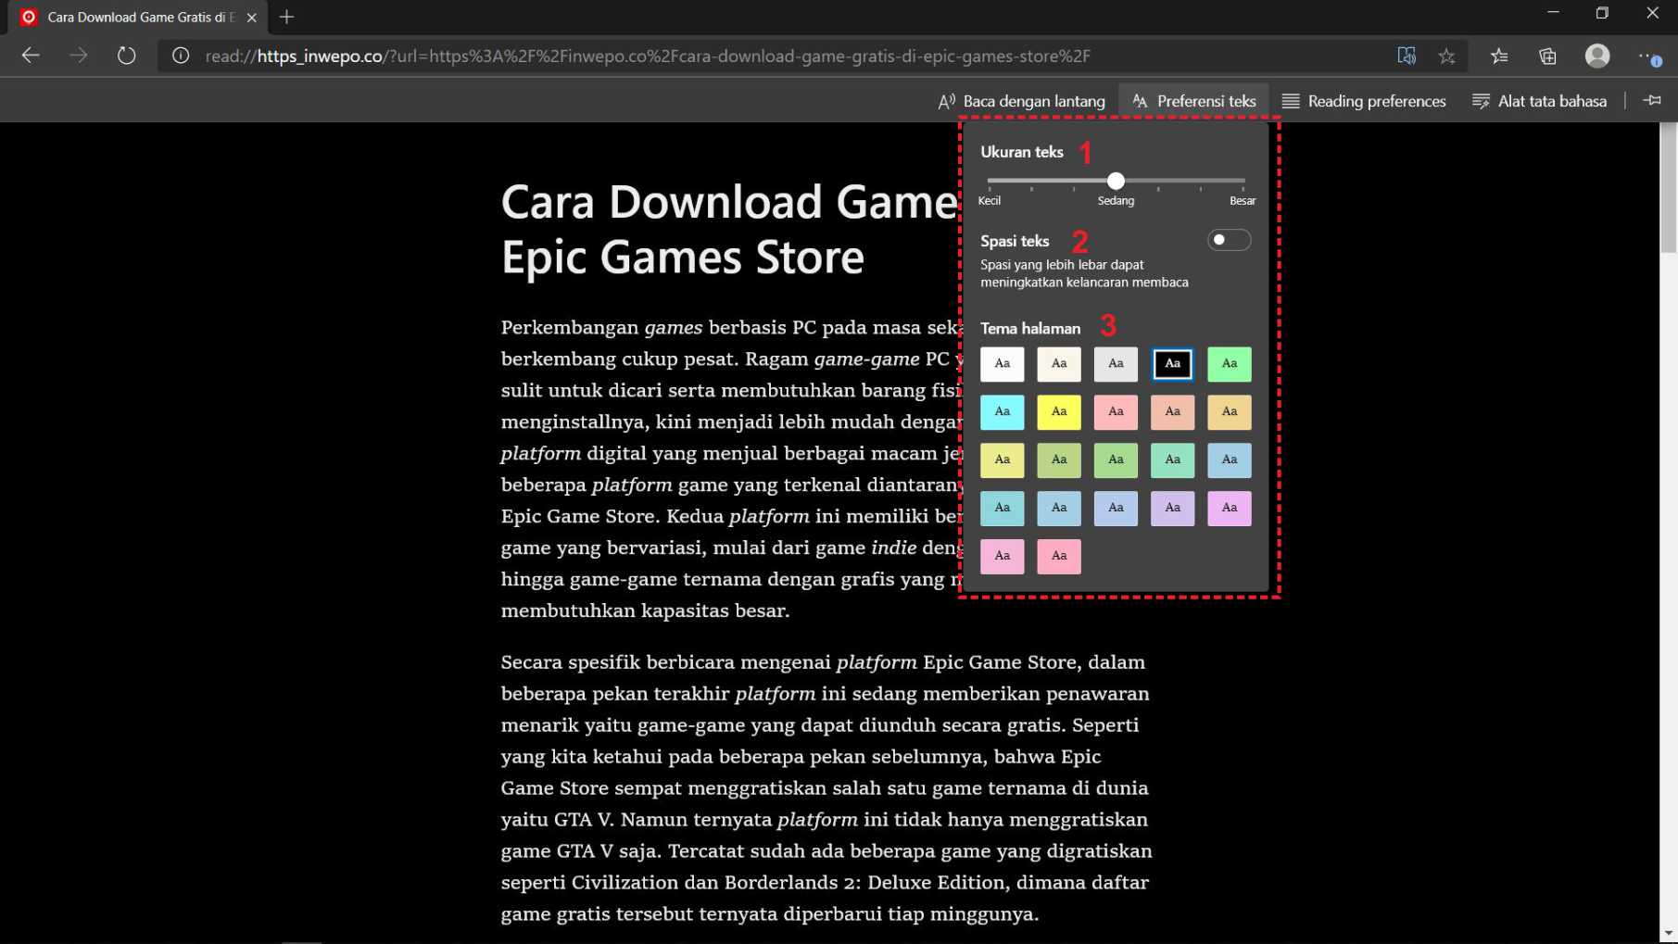Add page to favorites with star icon
1678x944 pixels.
pyautogui.click(x=1446, y=56)
